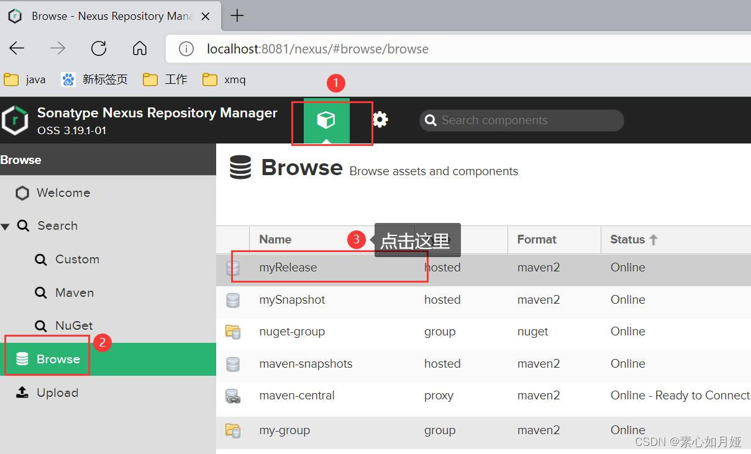
Task: Go back in browser history
Action: (x=17, y=48)
